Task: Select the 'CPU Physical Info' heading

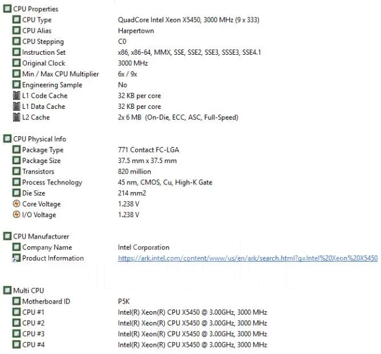Action: coord(40,139)
